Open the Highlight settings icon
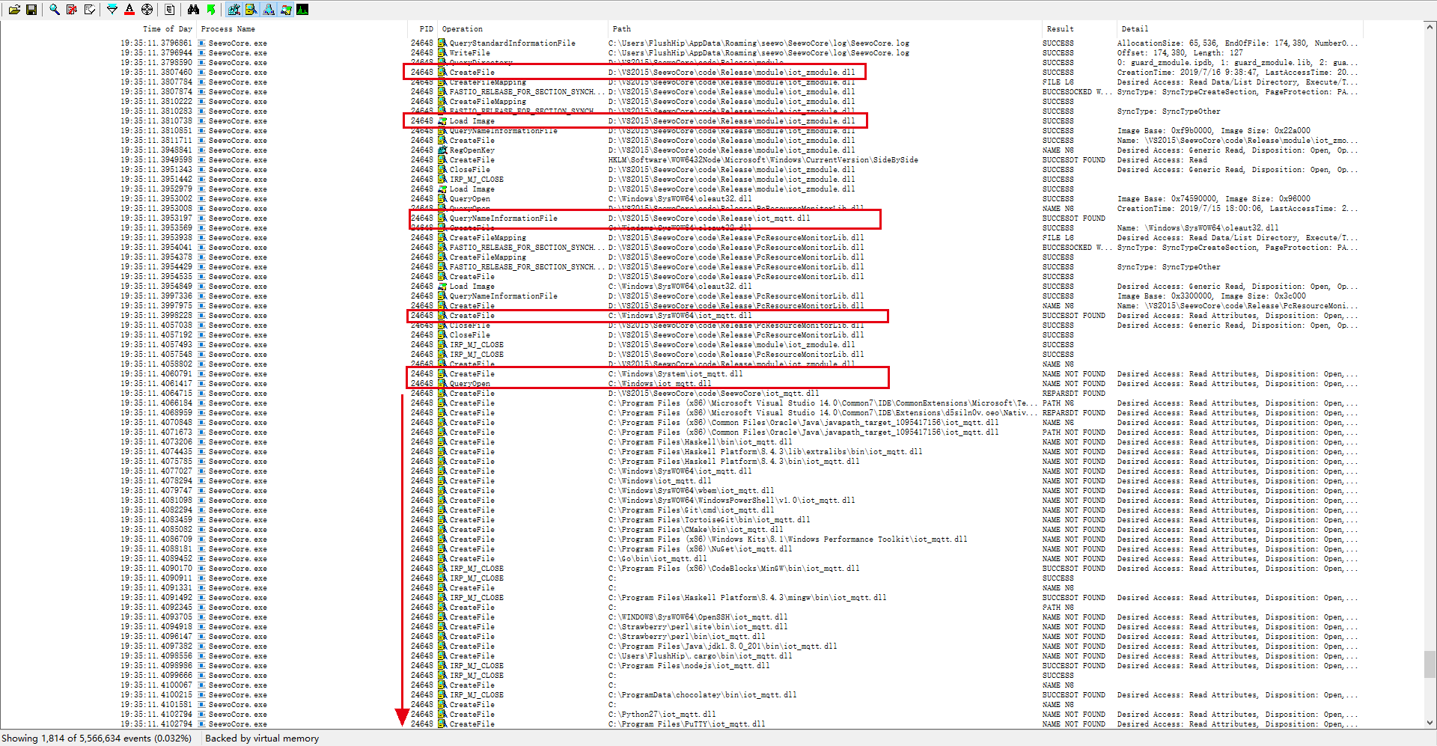Screen dimensions: 1437x746 129,10
